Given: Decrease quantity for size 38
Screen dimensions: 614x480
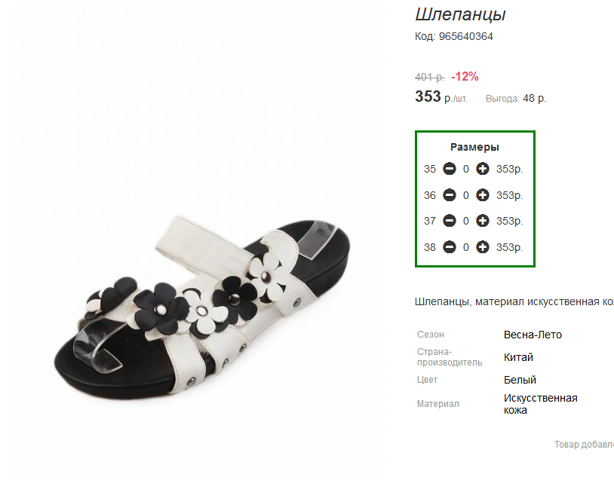Looking at the screenshot, I should pos(449,247).
